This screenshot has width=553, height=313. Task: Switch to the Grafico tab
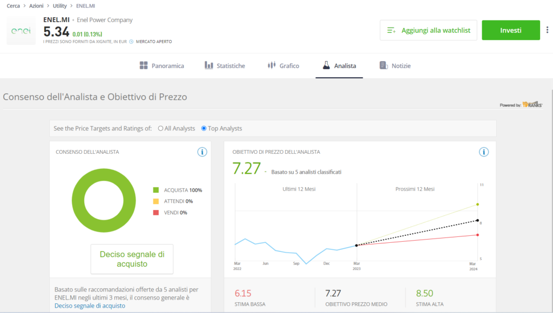[283, 65]
